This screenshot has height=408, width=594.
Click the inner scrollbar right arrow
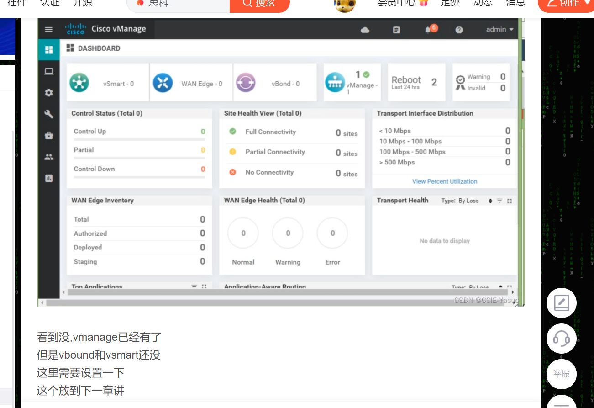(513, 292)
